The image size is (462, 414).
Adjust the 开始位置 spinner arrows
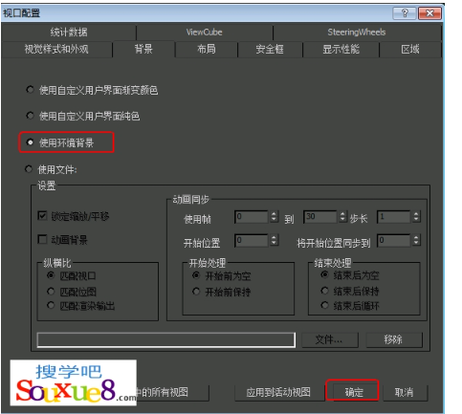275,241
